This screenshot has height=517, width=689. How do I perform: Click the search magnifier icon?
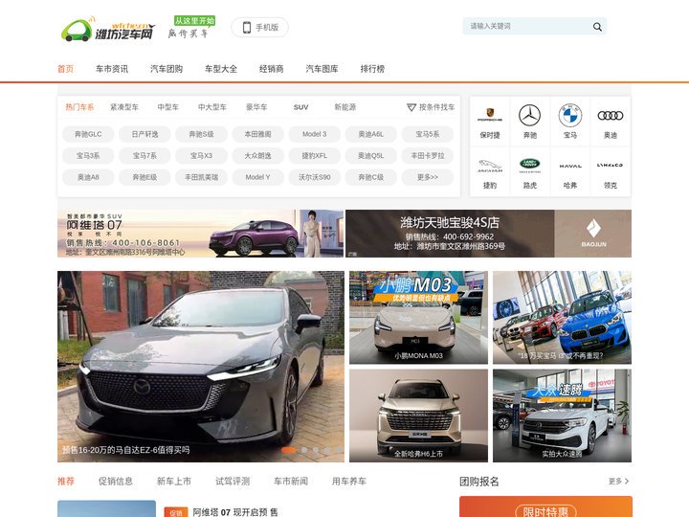click(597, 27)
